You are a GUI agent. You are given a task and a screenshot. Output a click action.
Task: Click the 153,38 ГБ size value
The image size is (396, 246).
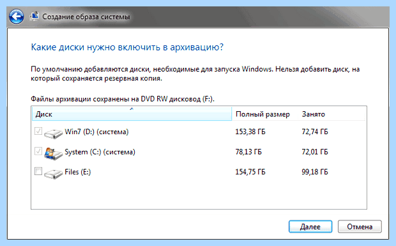pyautogui.click(x=250, y=132)
